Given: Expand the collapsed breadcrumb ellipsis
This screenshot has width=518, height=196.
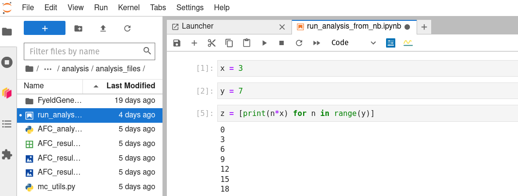Looking at the screenshot, I should pos(48,69).
